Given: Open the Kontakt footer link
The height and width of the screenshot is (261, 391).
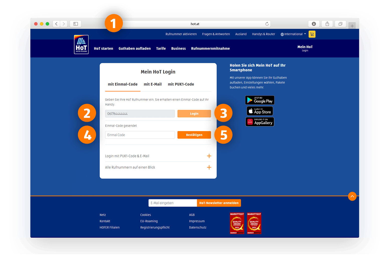Looking at the screenshot, I should pyautogui.click(x=105, y=221).
